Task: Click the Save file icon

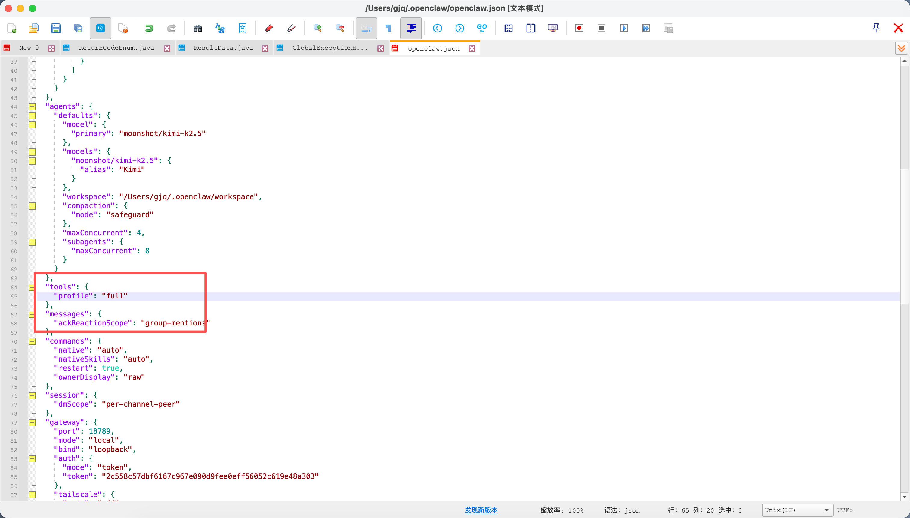Action: coord(56,29)
